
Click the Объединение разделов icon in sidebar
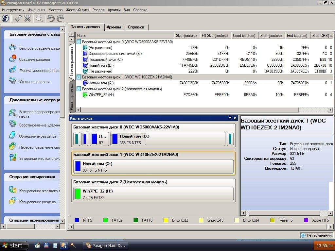coord(13,136)
